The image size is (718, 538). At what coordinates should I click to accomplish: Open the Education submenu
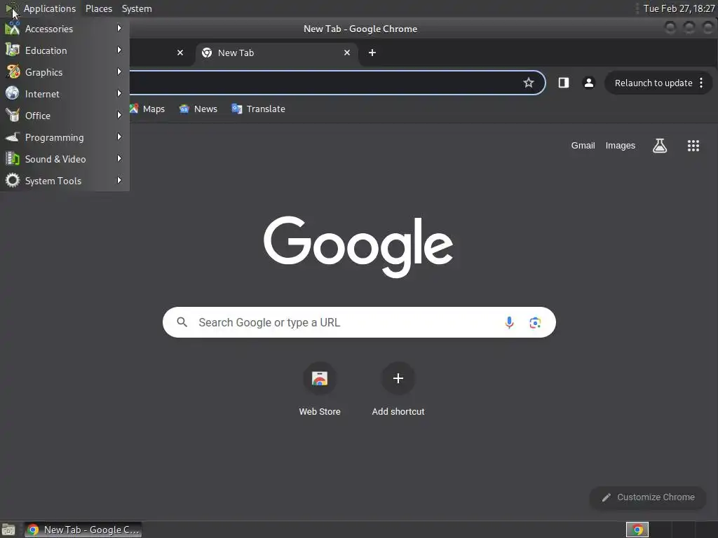point(65,50)
